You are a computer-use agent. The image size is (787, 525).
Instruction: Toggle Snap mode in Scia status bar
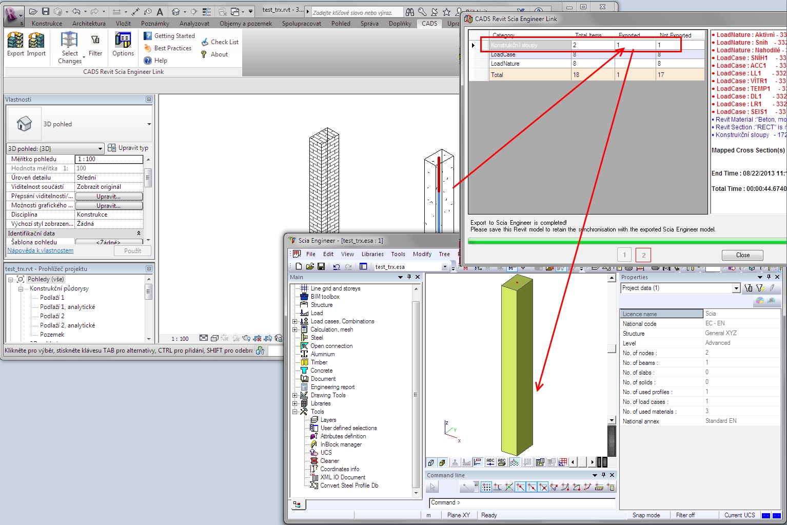(646, 515)
